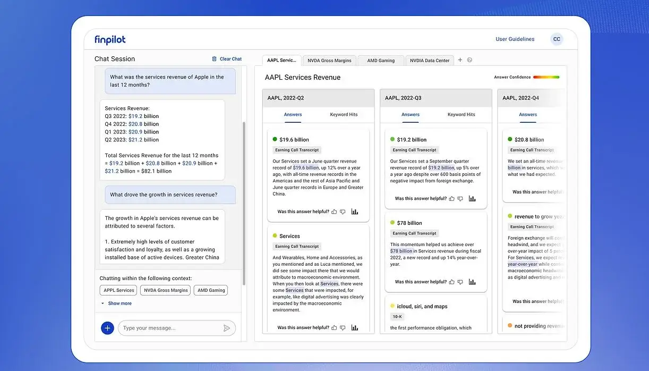
Task: Thumbs up the 2022-Q2 Services answer
Action: pyautogui.click(x=334, y=328)
